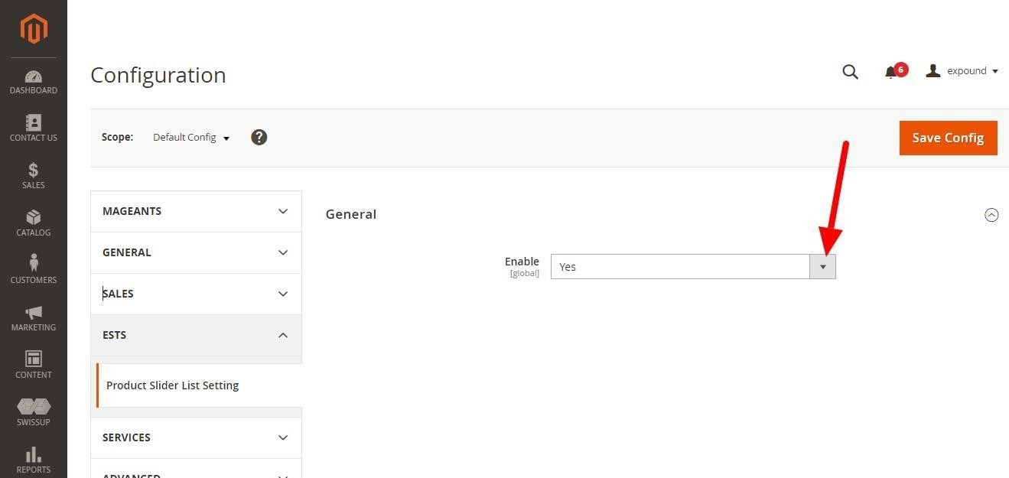
Task: Open the Content sidebar icon
Action: click(x=34, y=365)
